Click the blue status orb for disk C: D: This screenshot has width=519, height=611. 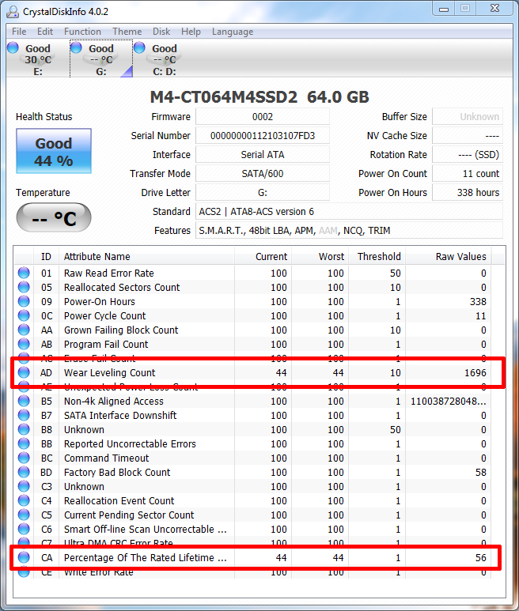point(139,47)
